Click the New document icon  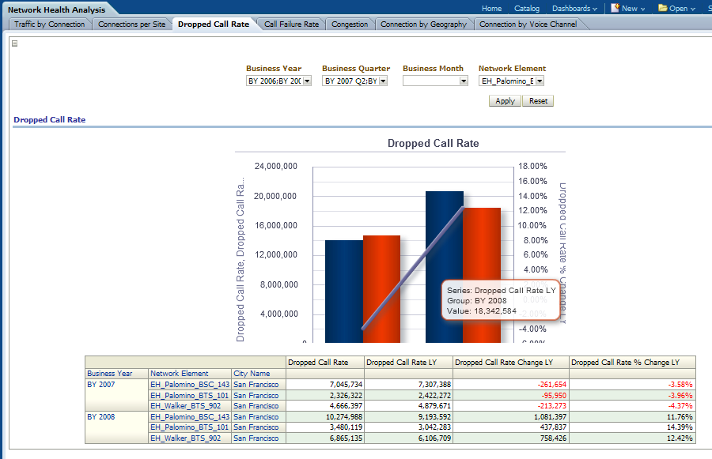click(615, 8)
